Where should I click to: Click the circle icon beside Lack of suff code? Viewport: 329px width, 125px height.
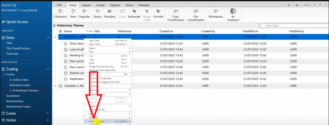click(66, 50)
